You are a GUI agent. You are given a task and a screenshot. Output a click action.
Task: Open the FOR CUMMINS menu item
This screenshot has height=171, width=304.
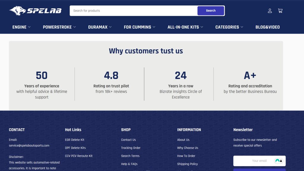(137, 27)
